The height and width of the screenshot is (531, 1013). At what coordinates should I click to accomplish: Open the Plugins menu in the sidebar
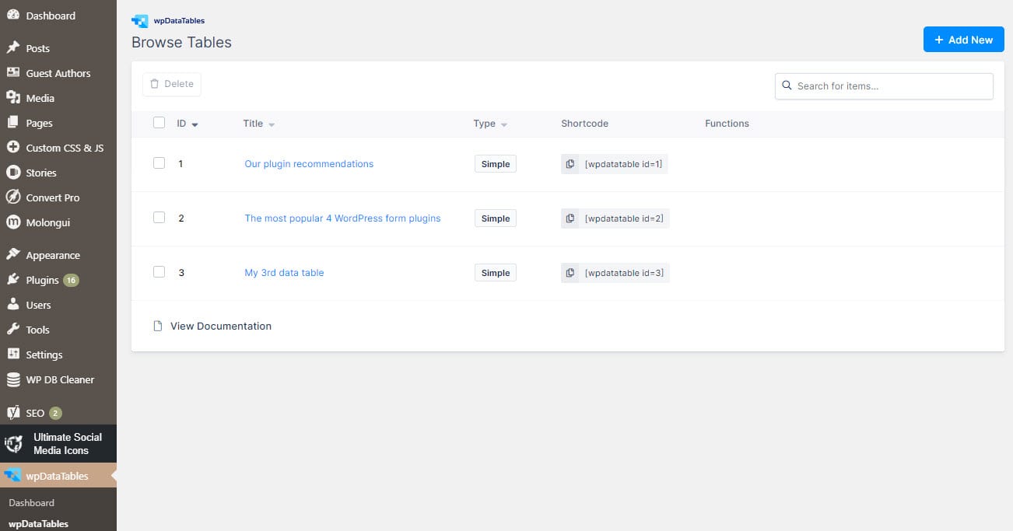point(42,280)
